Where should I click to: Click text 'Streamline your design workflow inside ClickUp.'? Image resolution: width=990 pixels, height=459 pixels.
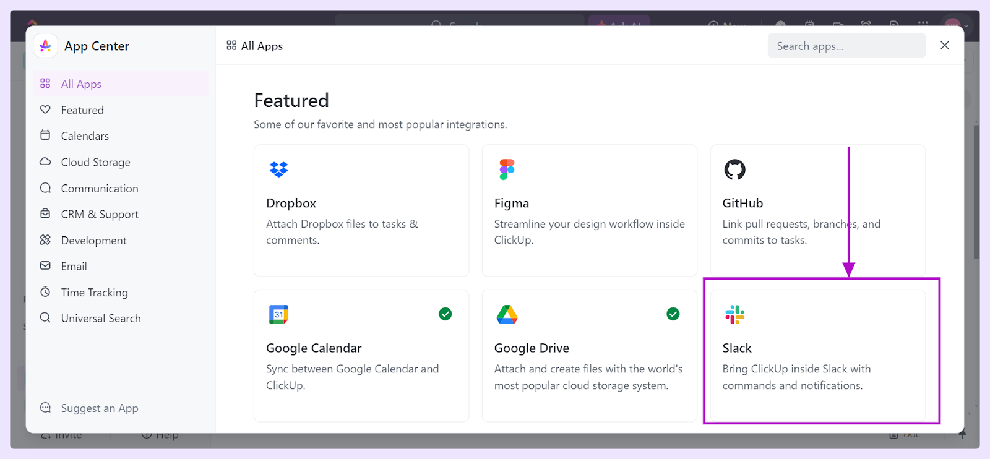point(590,232)
